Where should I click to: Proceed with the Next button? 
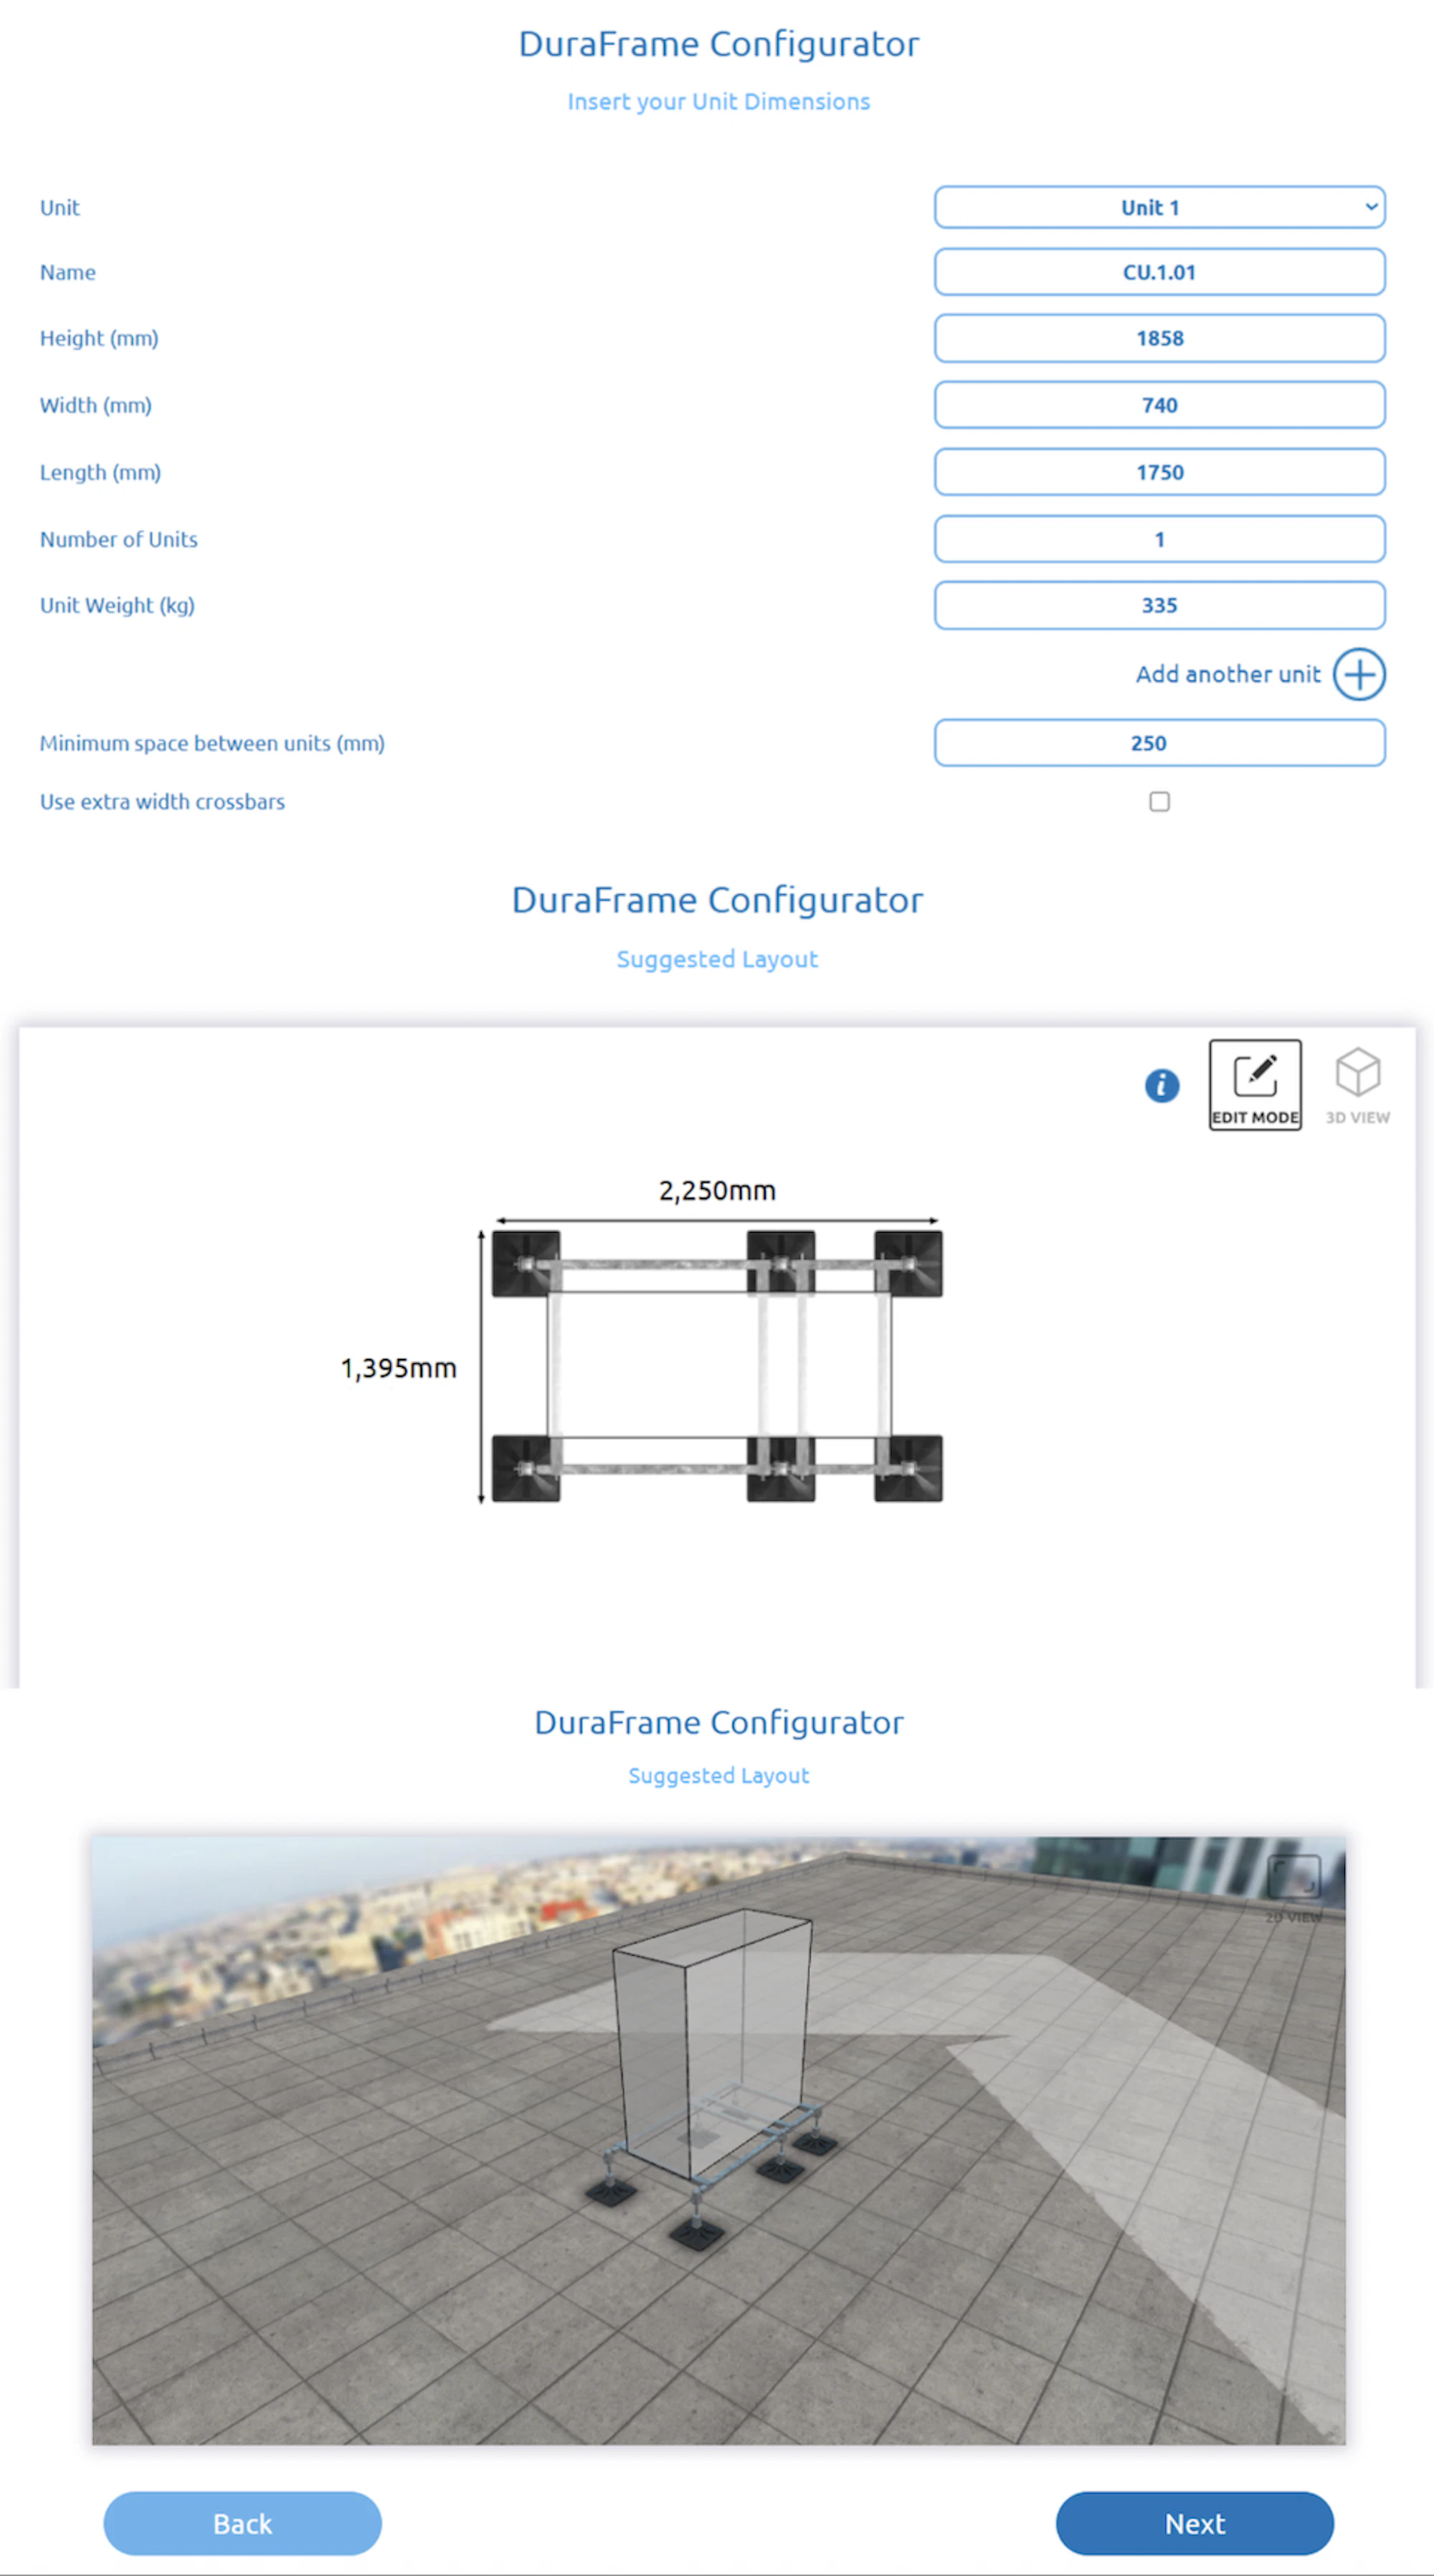tap(1194, 2523)
